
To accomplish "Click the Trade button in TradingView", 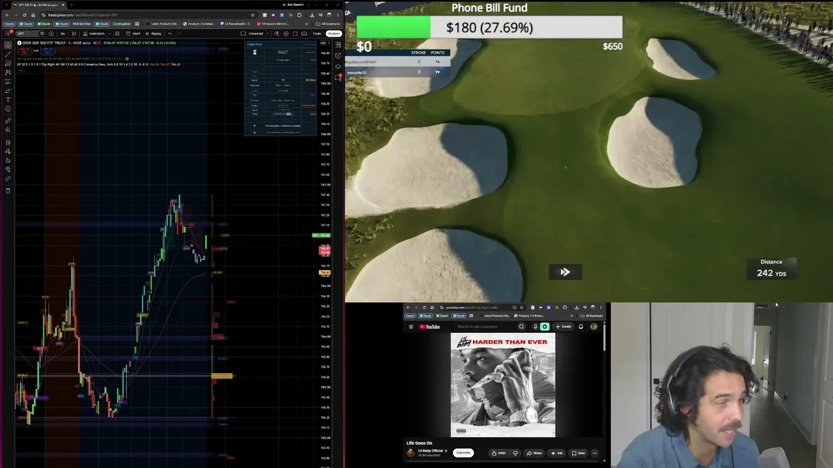I will coord(317,33).
